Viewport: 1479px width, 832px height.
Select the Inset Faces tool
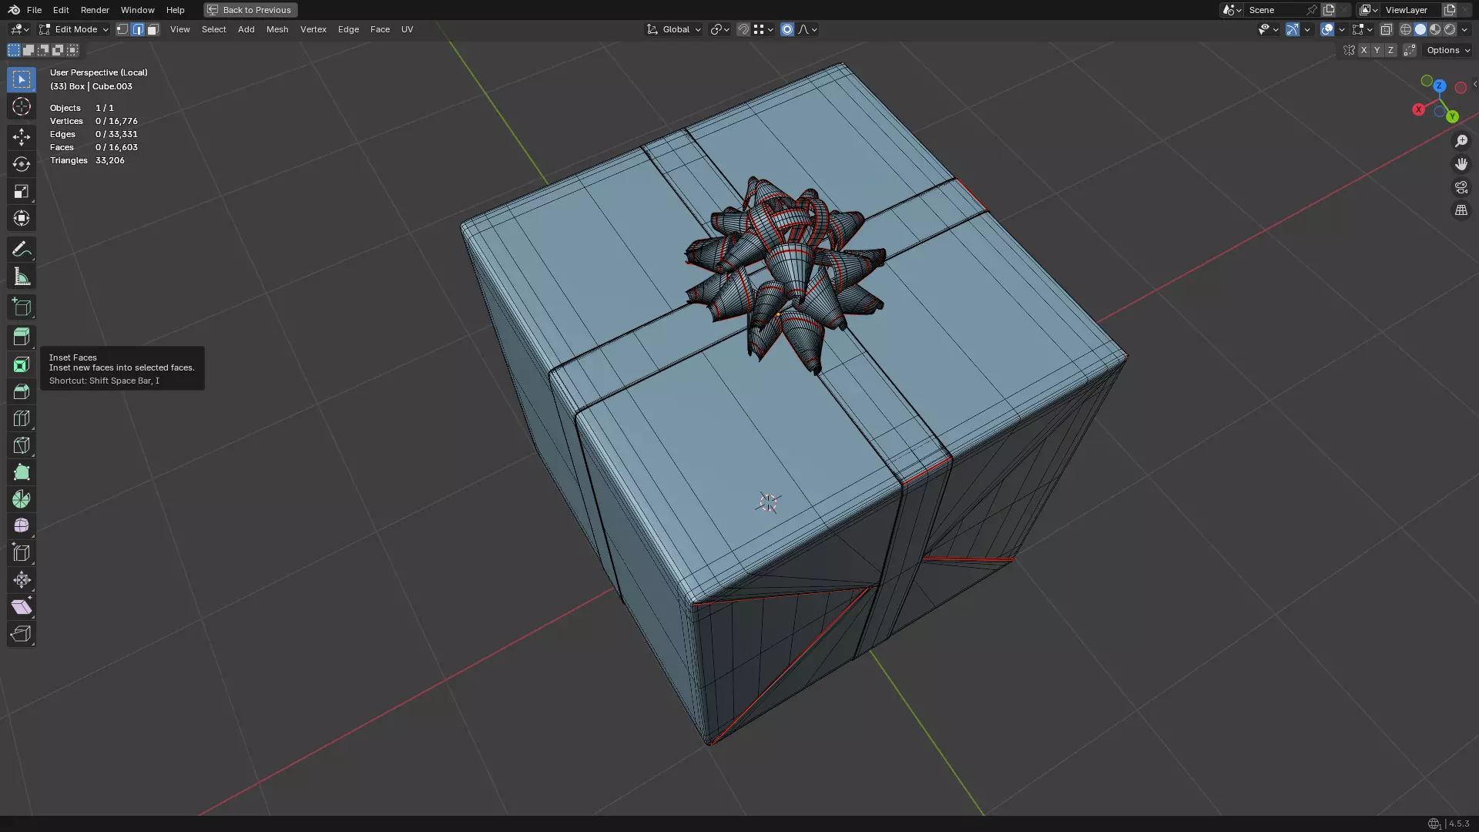pos(22,364)
